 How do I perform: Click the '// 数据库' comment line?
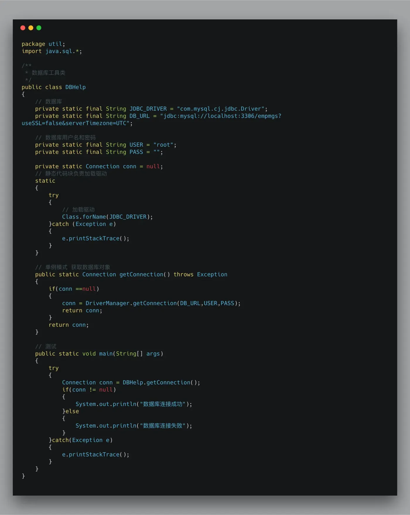click(x=49, y=102)
